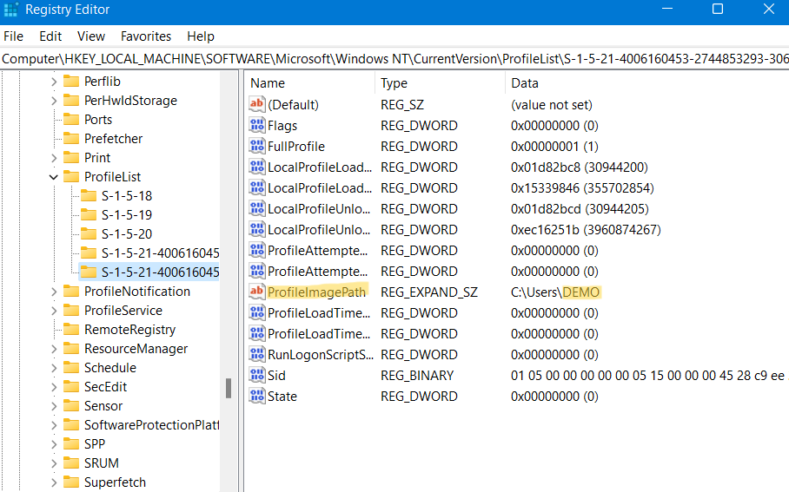
Task: Click the Sid binary value icon
Action: pyautogui.click(x=256, y=376)
